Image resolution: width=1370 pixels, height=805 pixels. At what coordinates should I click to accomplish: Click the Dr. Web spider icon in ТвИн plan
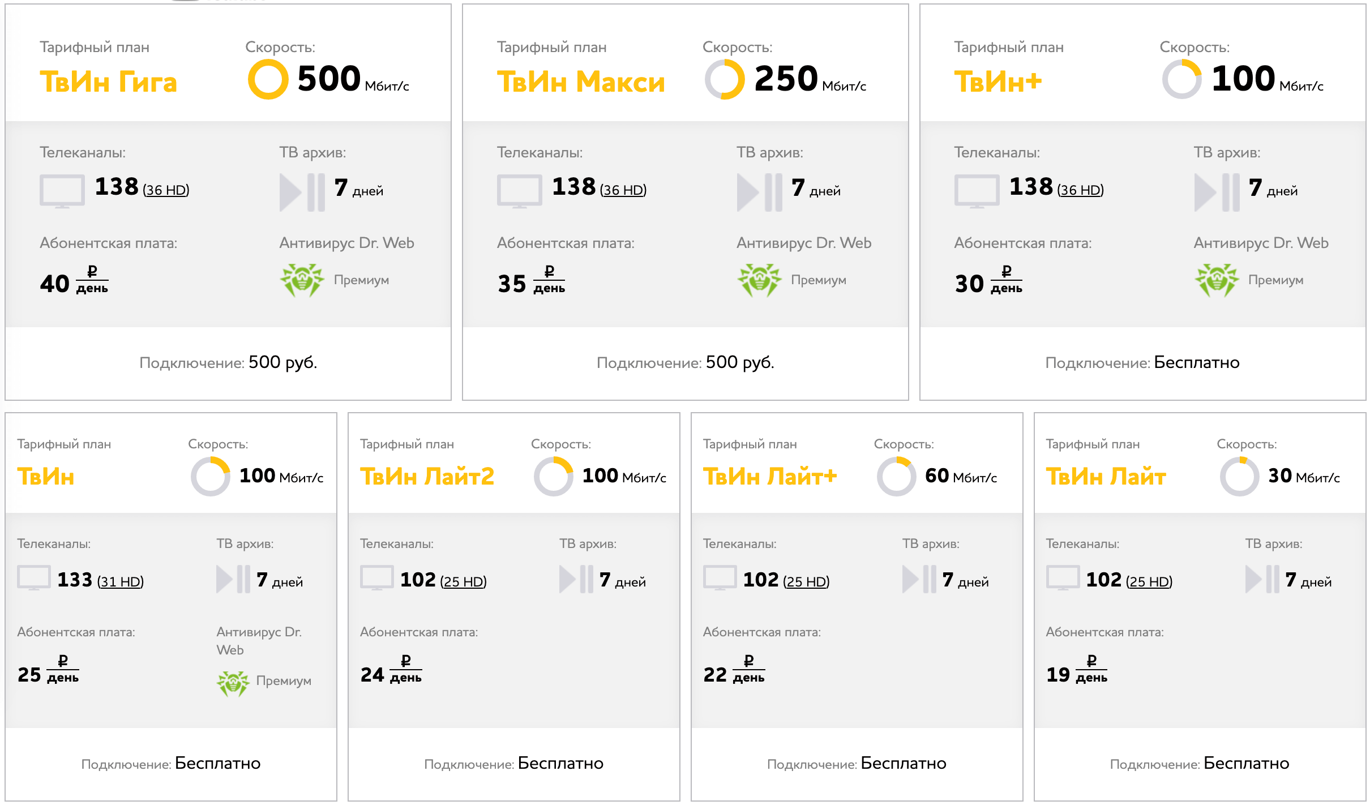tap(233, 683)
